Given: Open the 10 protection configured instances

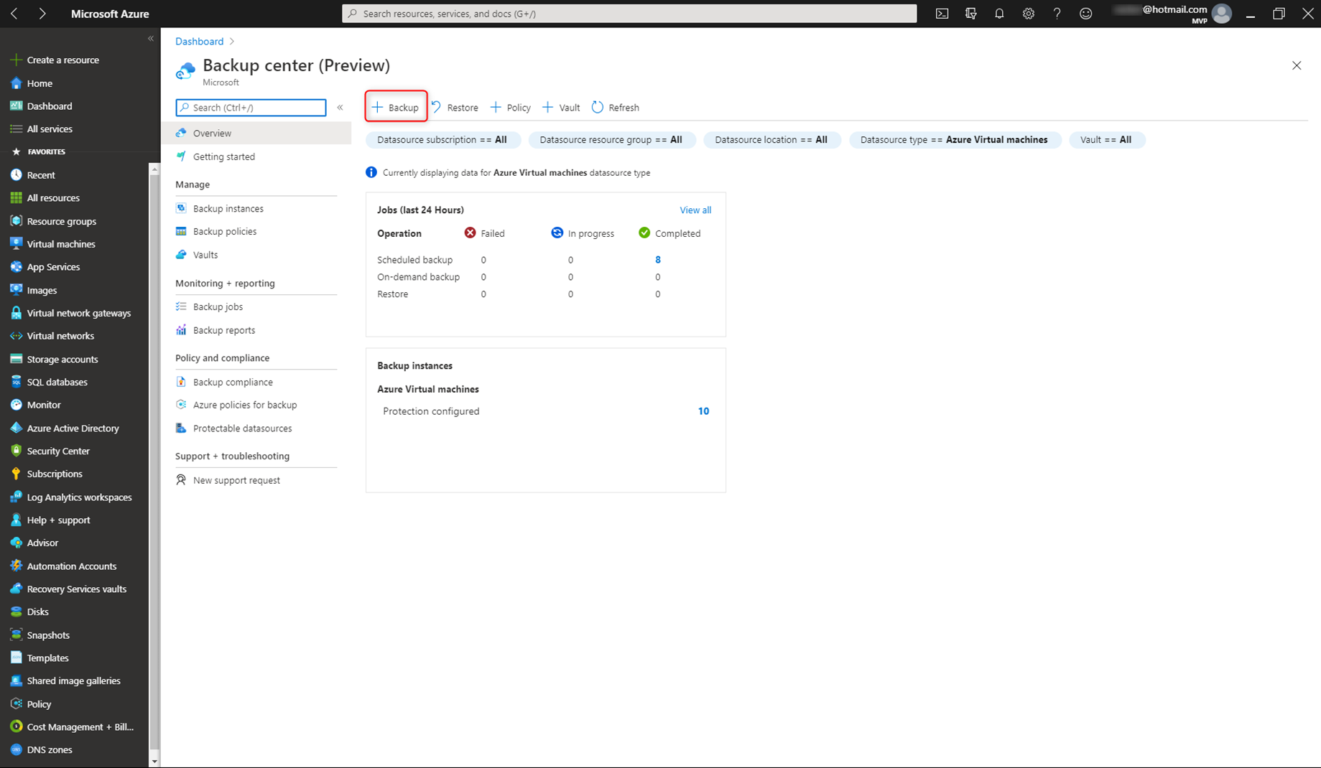Looking at the screenshot, I should tap(703, 411).
